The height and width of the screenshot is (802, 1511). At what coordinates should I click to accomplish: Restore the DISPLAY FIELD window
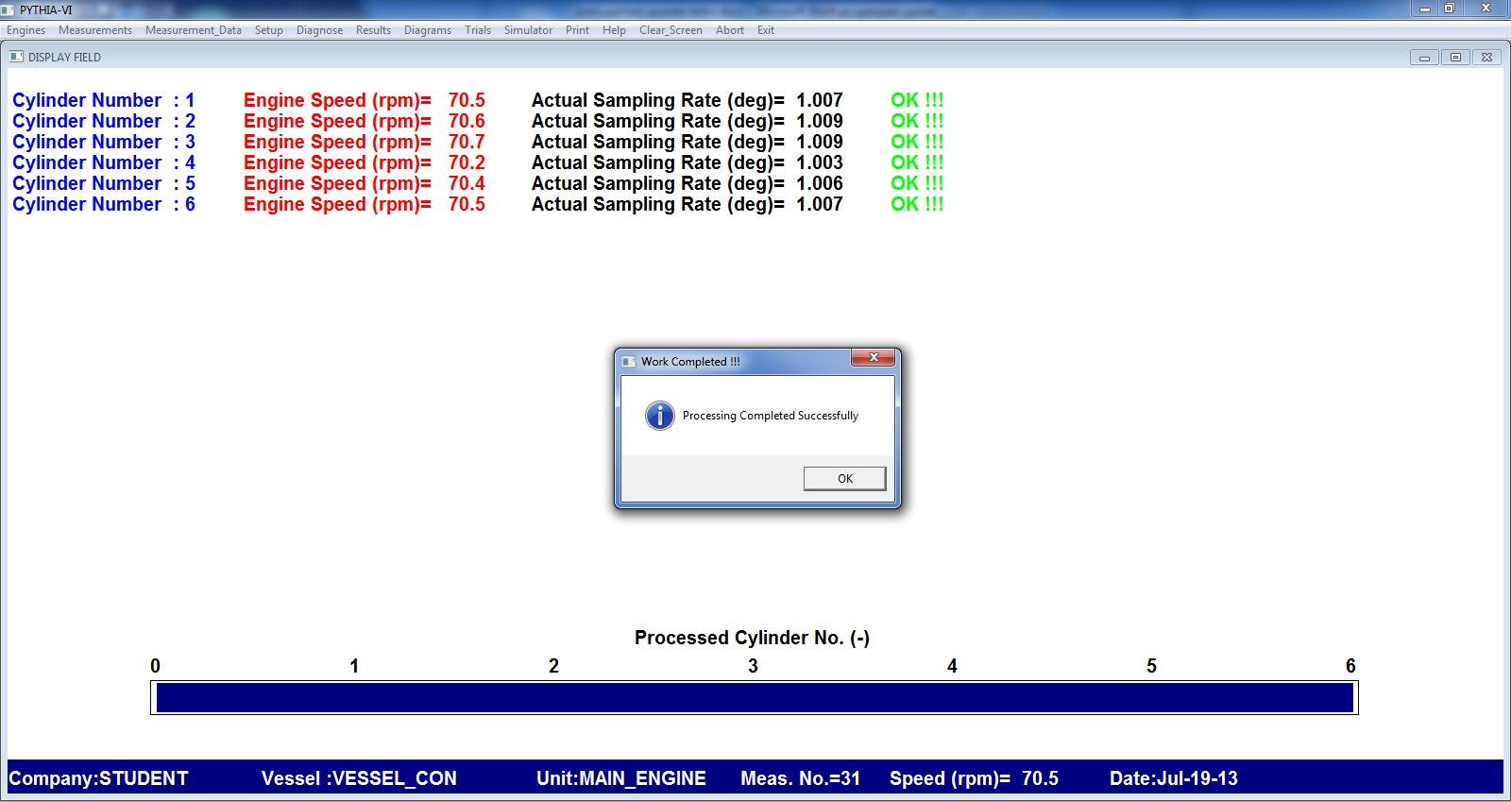pyautogui.click(x=1455, y=58)
